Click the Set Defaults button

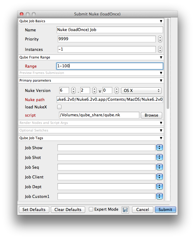[34, 209]
